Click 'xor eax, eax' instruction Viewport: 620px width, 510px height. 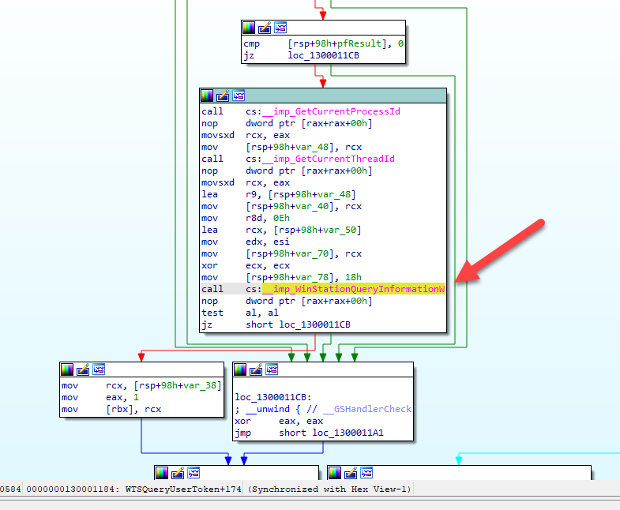click(x=279, y=421)
